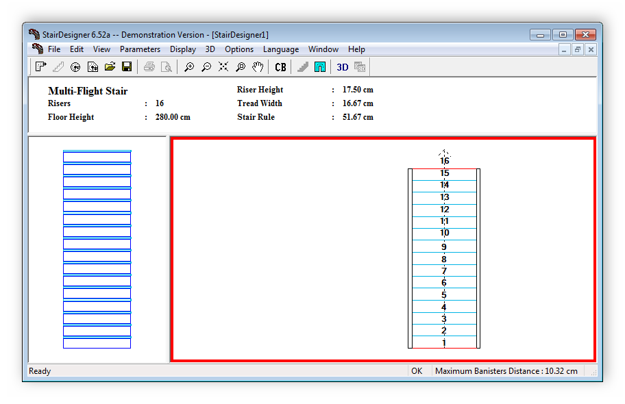The width and height of the screenshot is (625, 404).
Task: Open the 3D view from toolbar
Action: 342,66
